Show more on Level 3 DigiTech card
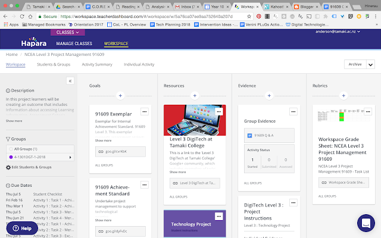 (177, 172)
